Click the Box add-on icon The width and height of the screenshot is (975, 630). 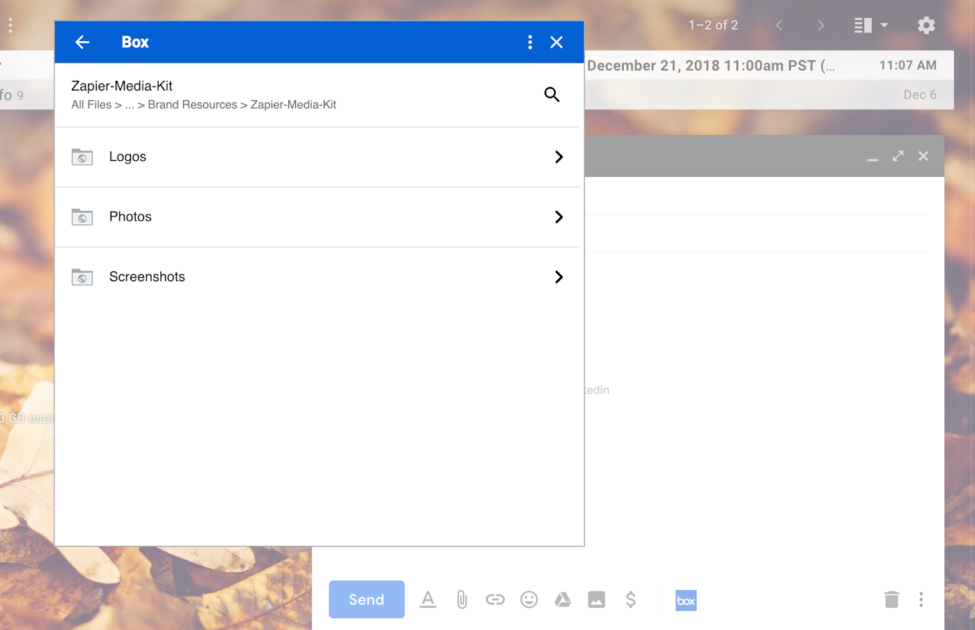(686, 600)
